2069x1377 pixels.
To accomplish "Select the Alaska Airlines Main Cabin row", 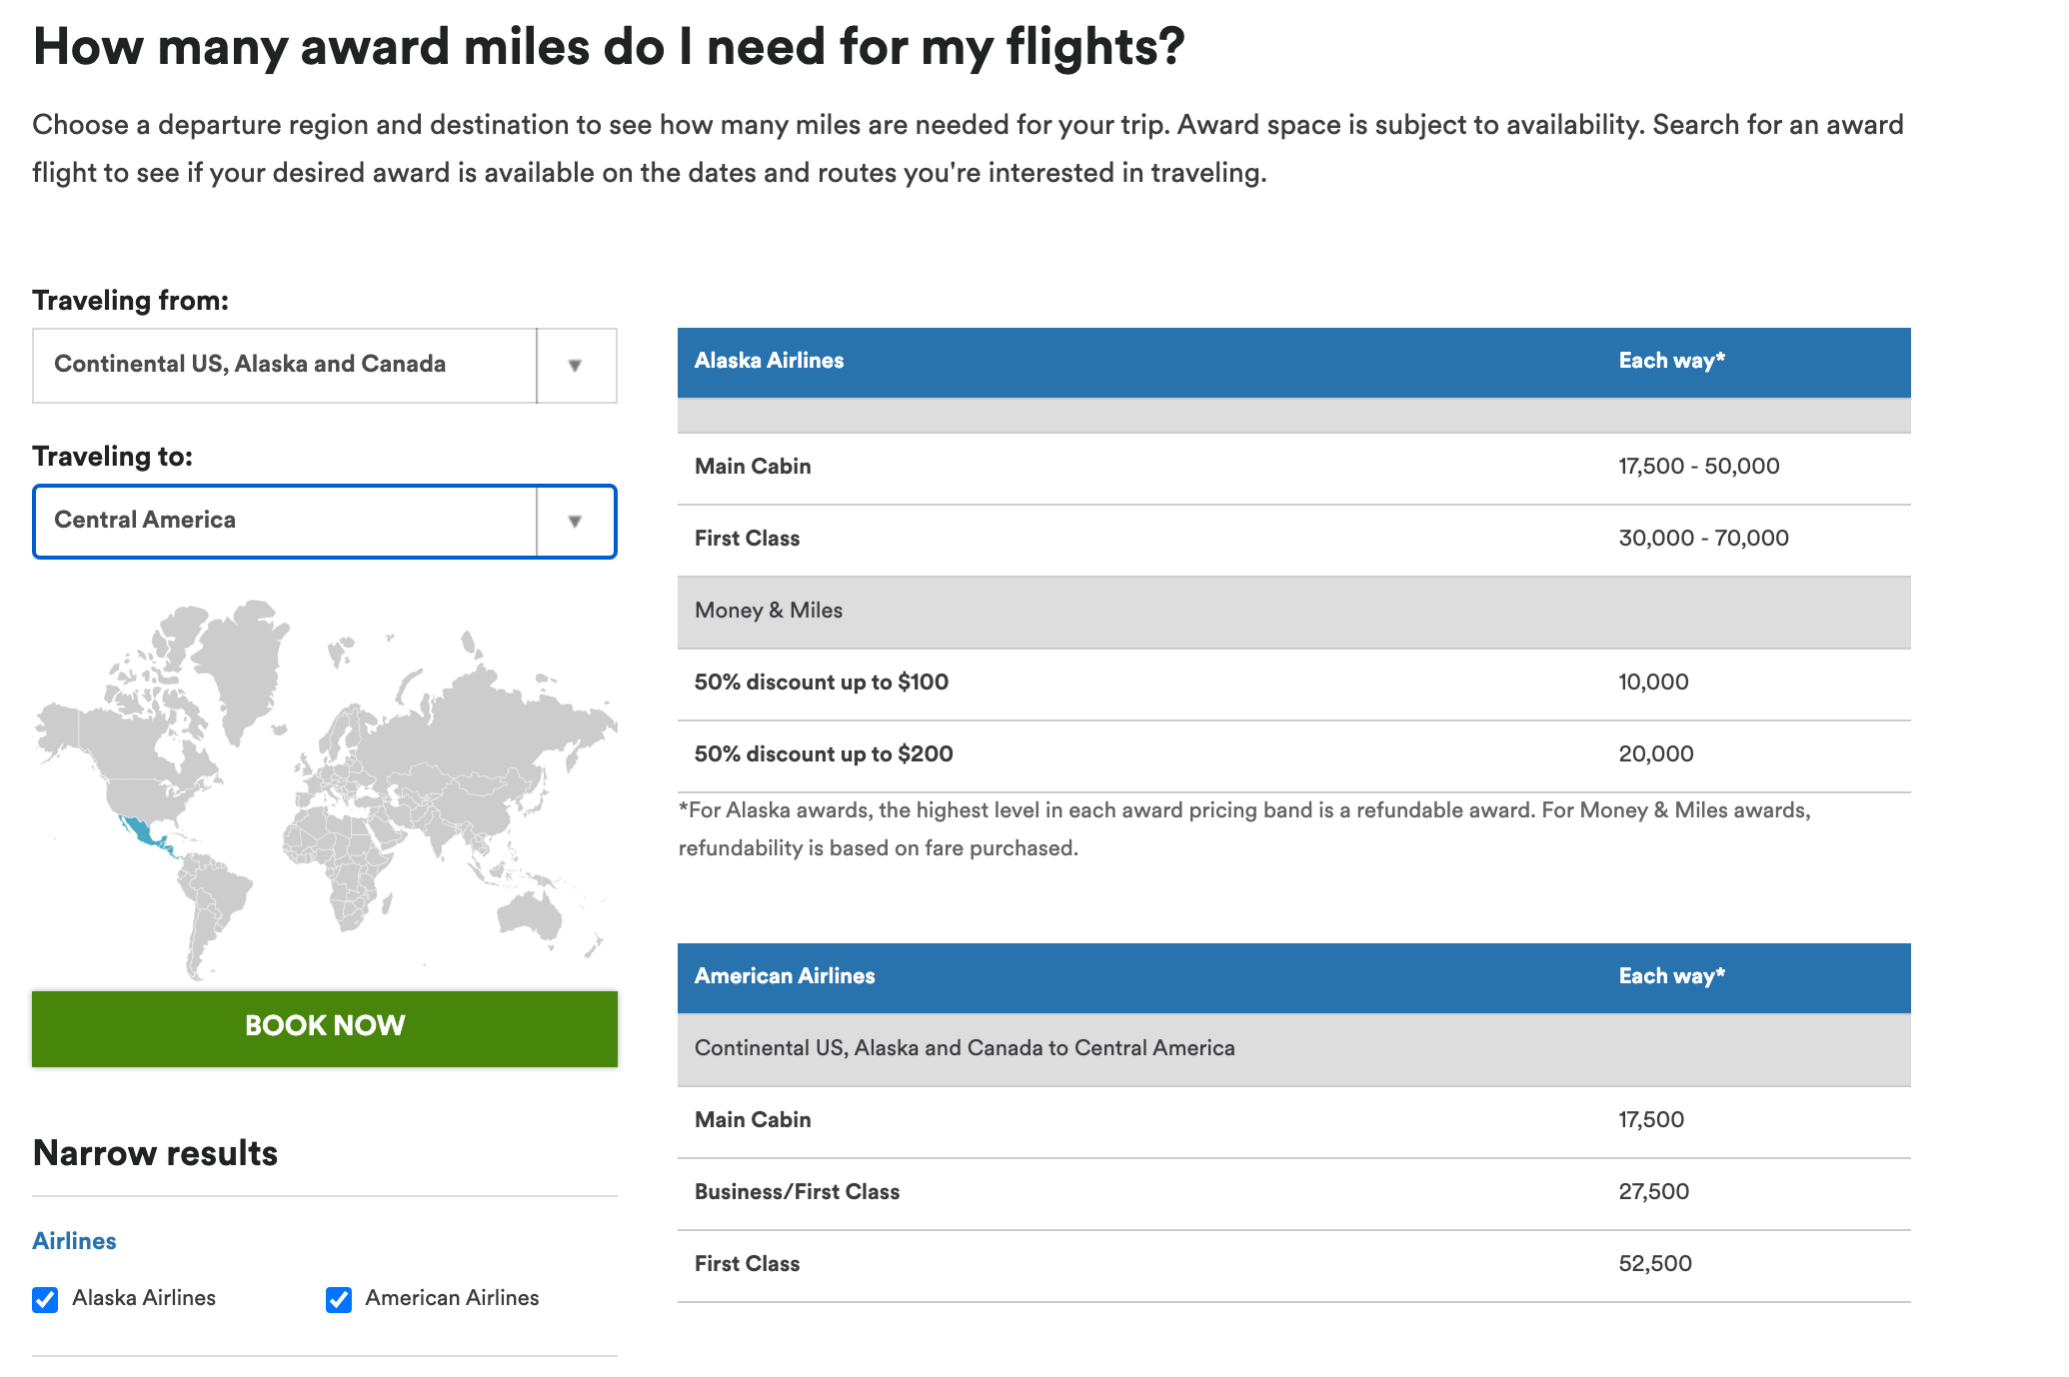I will click(x=1293, y=468).
